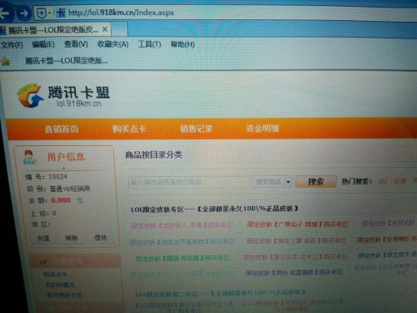The width and height of the screenshot is (417, 313).
Task: Click the 搜索 button
Action: [316, 182]
